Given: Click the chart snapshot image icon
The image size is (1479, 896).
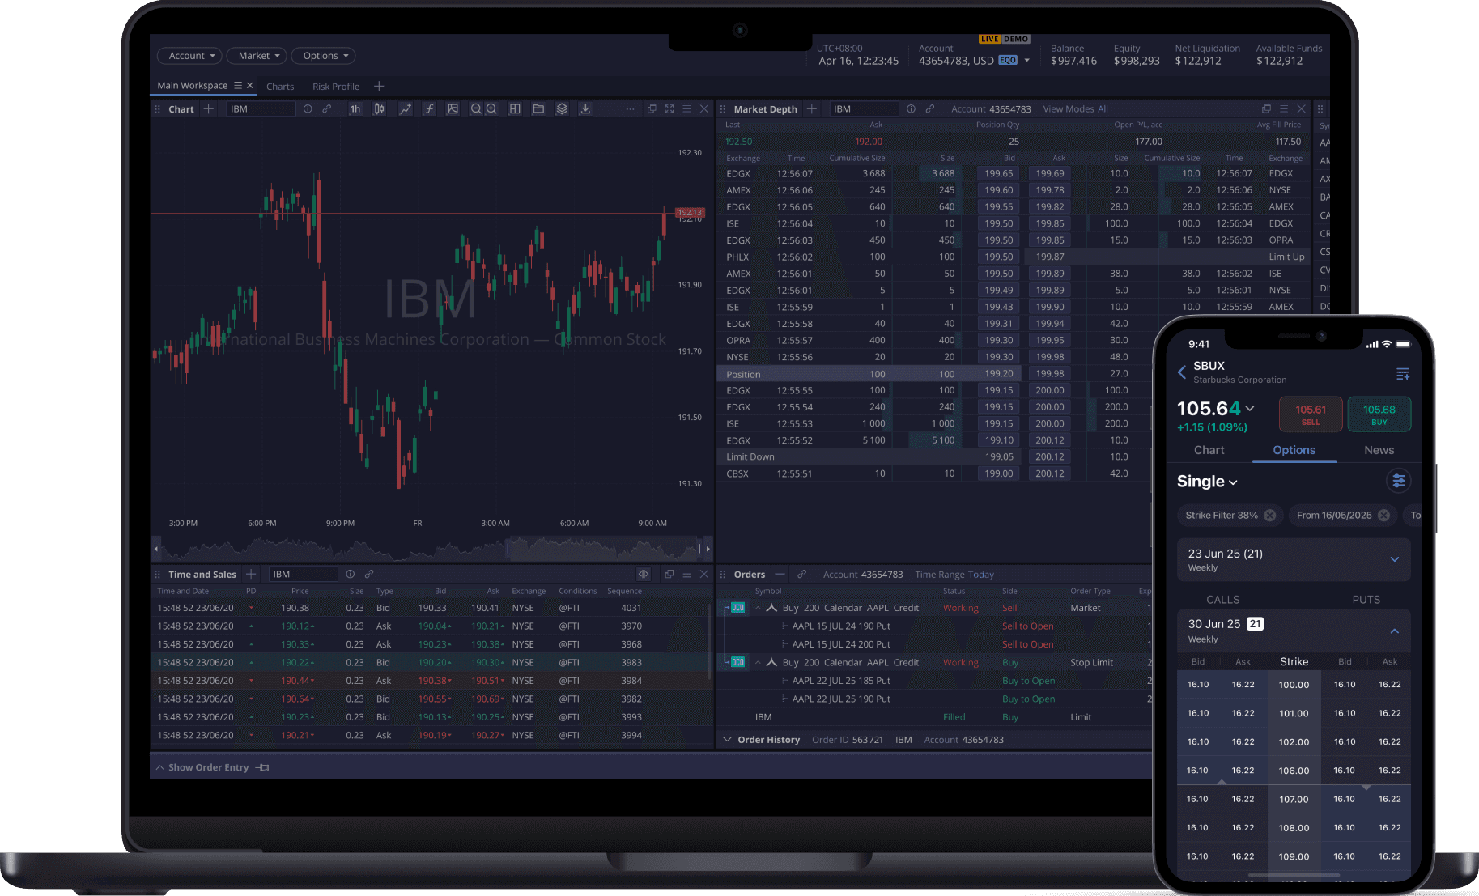Looking at the screenshot, I should [453, 108].
